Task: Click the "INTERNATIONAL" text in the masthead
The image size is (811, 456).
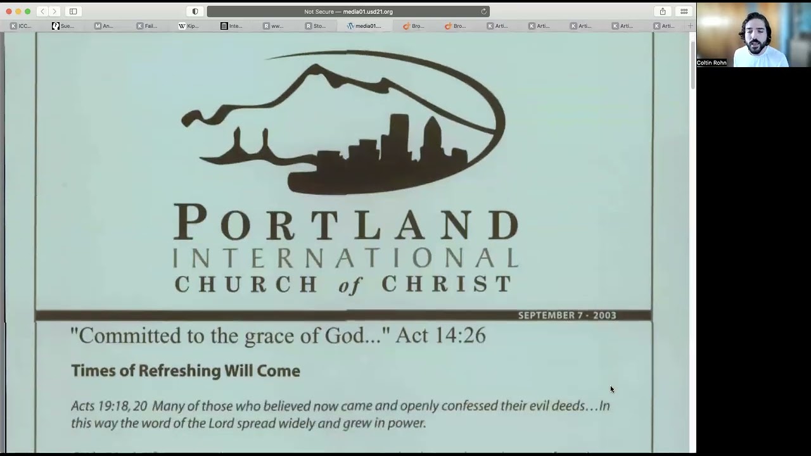Action: 346,258
